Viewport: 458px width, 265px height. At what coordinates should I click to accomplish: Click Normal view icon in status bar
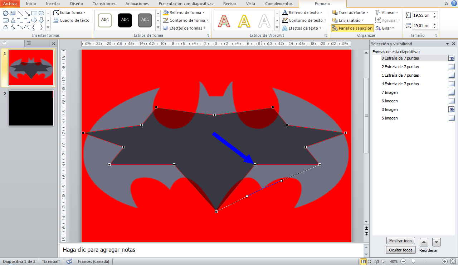[364, 261]
